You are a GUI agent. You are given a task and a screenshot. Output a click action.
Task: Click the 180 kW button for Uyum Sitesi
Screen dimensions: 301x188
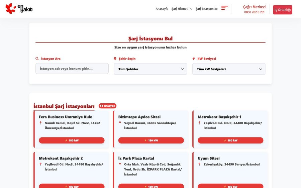coord(230,186)
